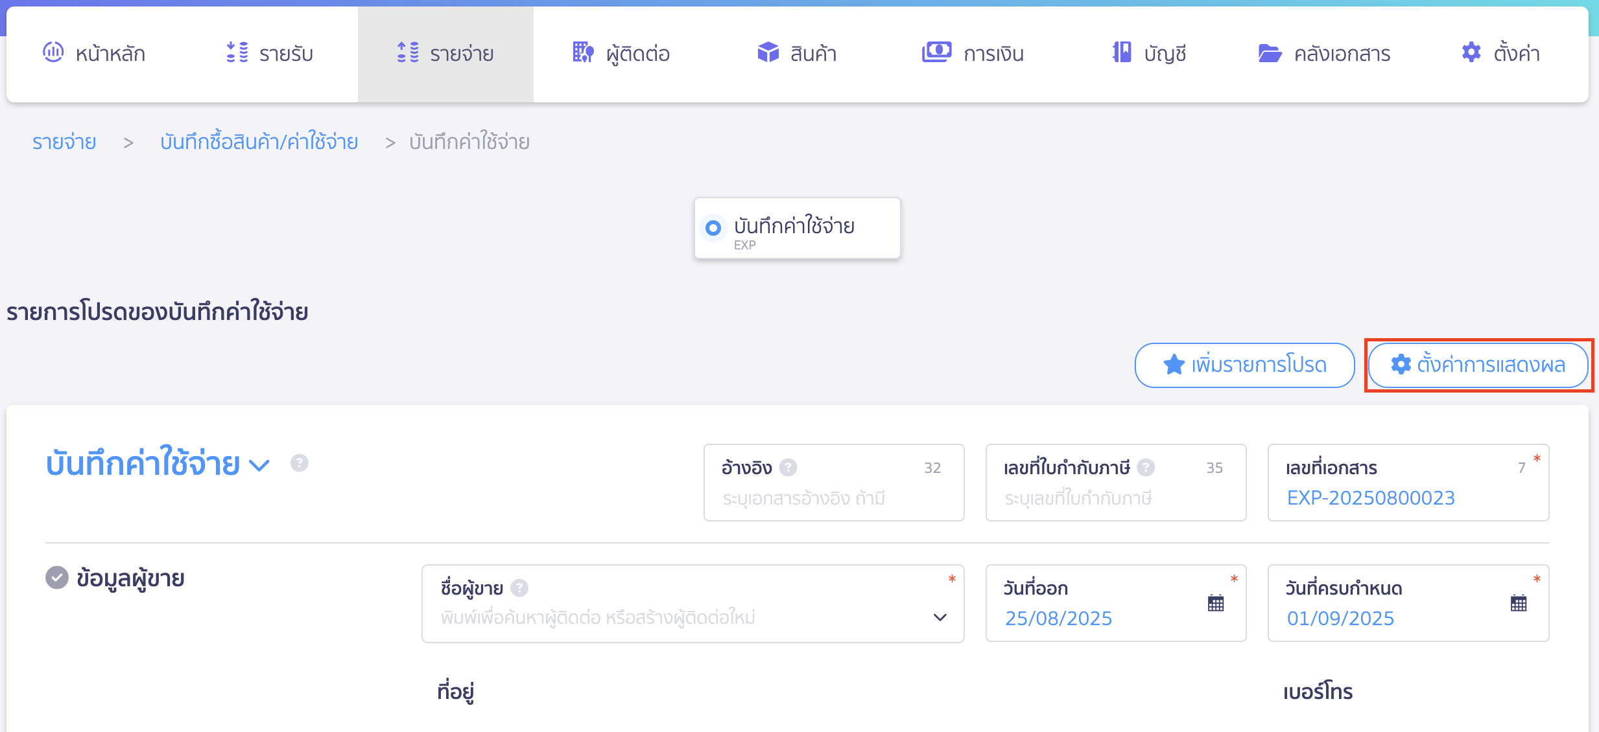The image size is (1599, 732).
Task: Open the คลังเอกสาร menu tab
Action: pyautogui.click(x=1324, y=53)
